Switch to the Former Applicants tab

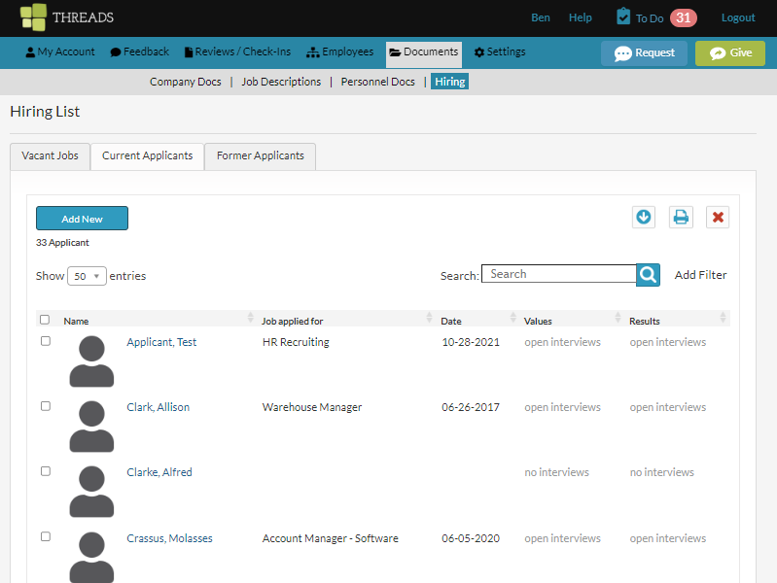coord(261,156)
